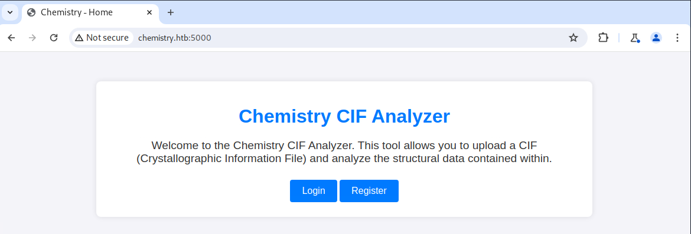Bookmark this page with the star icon

pos(573,38)
